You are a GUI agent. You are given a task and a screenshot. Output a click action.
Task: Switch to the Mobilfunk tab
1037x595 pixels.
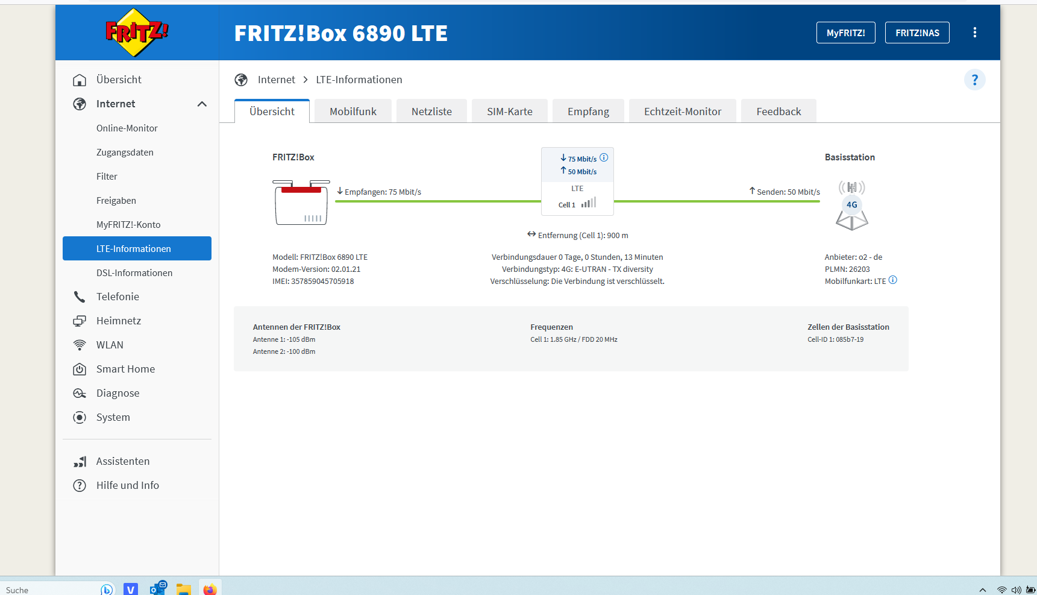[x=353, y=111]
